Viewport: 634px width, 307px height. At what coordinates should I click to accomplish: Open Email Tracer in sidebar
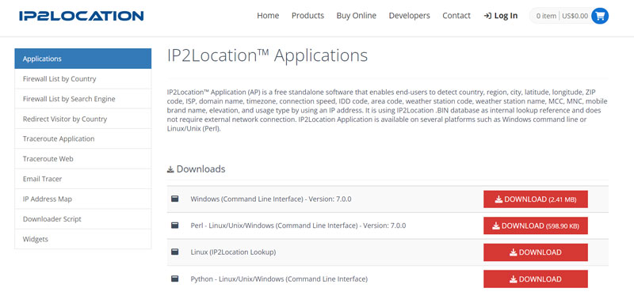pos(83,179)
